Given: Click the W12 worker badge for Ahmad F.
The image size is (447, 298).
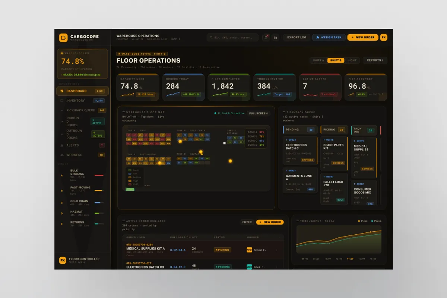Looking at the screenshot, I should [x=250, y=250].
